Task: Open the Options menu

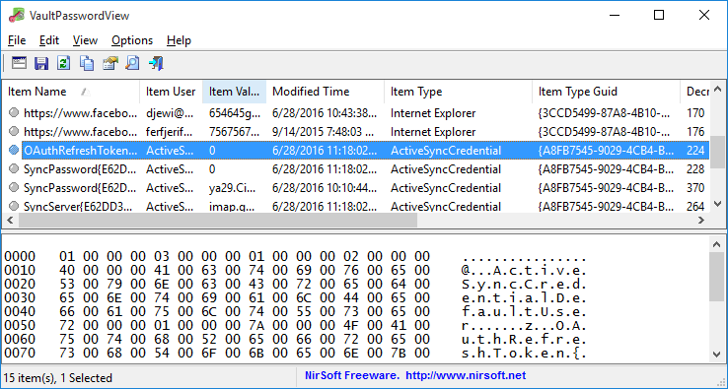Action: coord(132,40)
